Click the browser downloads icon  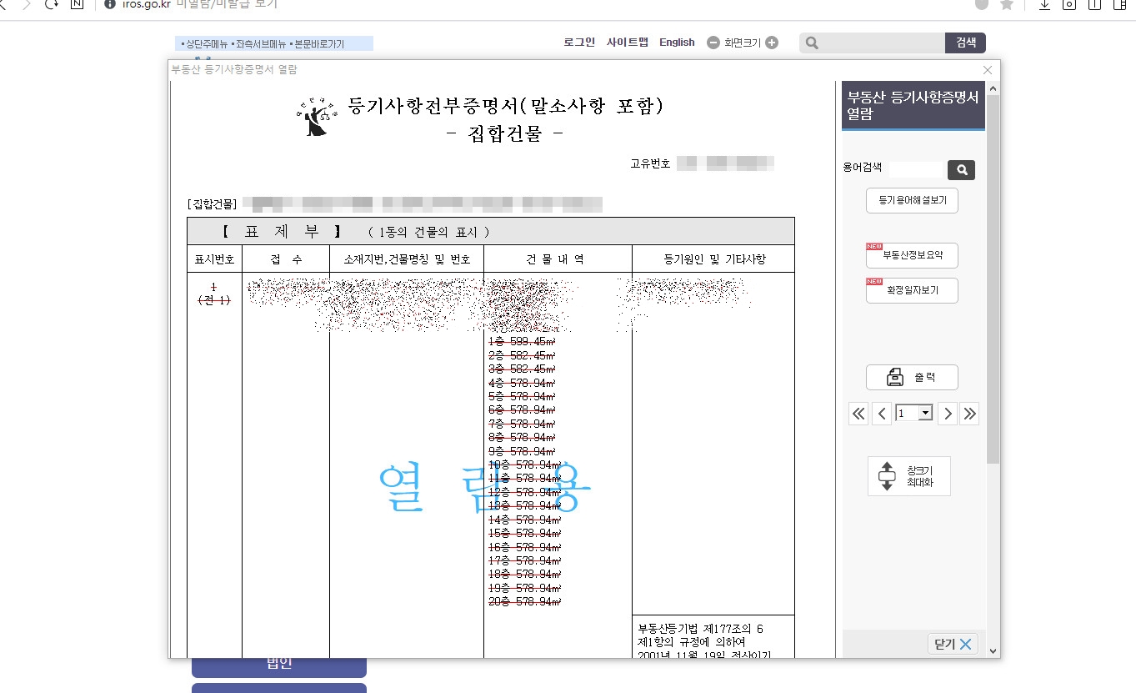(1043, 4)
